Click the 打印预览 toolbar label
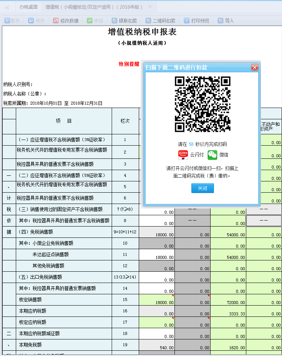This screenshot has width=282, height=356. pos(200,21)
